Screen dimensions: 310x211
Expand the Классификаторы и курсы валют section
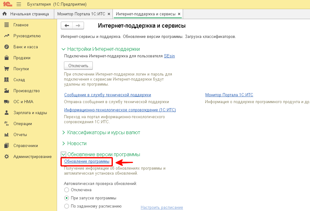[x=63, y=133]
